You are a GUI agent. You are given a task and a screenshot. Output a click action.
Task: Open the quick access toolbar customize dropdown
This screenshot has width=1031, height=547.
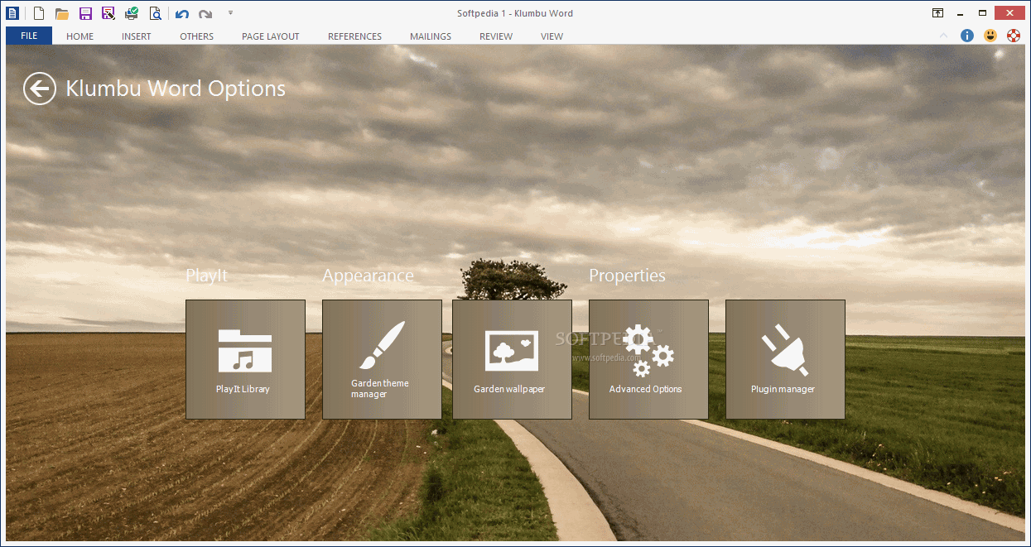[x=230, y=13]
